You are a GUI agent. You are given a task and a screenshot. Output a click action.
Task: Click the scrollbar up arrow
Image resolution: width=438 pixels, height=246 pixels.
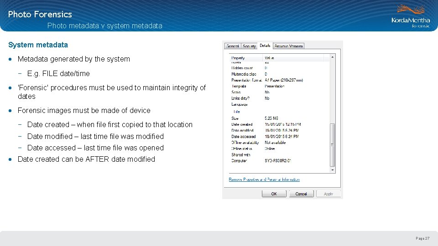pyautogui.click(x=333, y=57)
